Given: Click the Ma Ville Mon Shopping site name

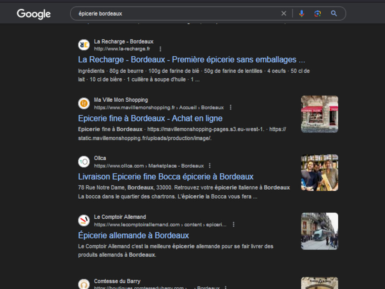Looking at the screenshot, I should pos(121,100).
